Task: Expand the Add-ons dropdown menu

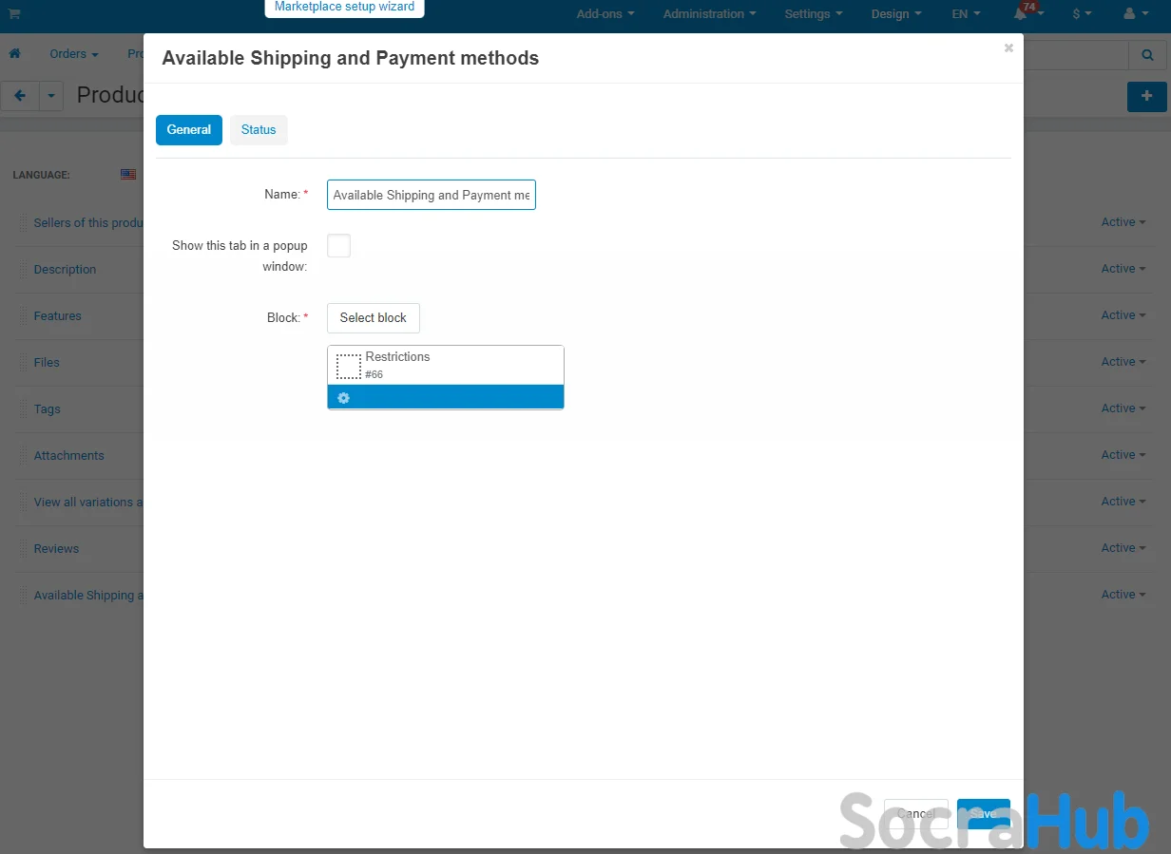Action: pos(605,14)
